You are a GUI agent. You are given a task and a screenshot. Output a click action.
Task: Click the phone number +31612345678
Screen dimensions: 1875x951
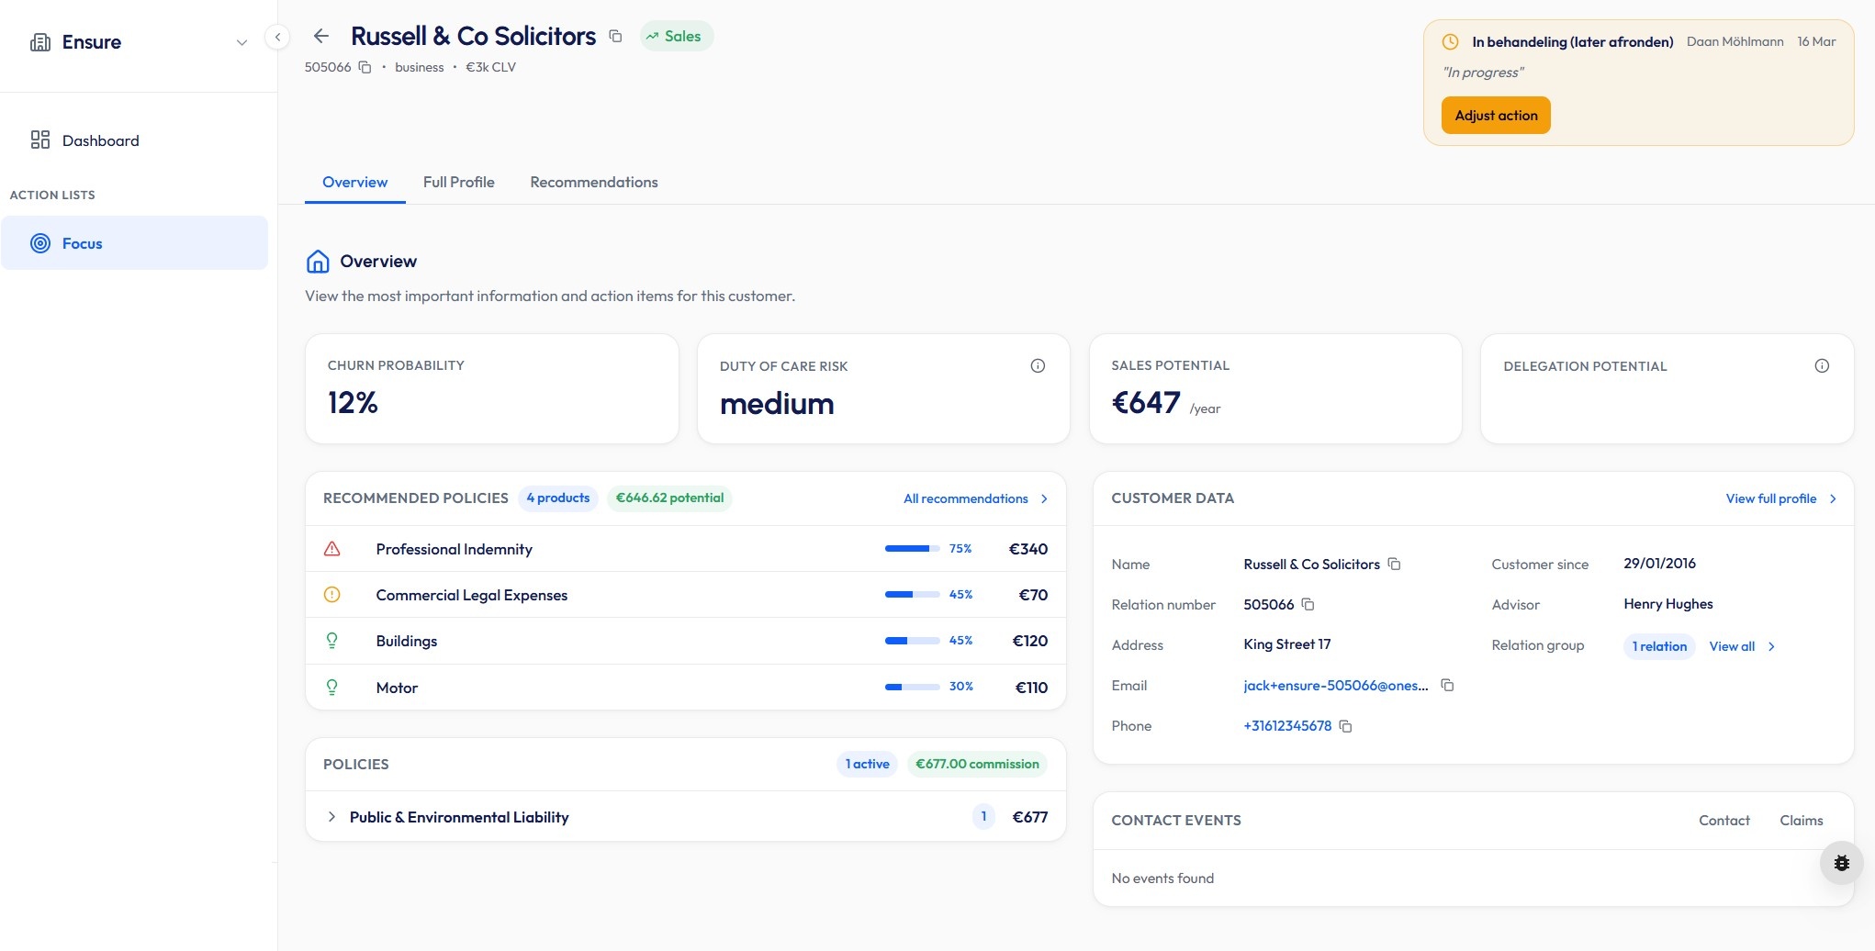[x=1287, y=725]
